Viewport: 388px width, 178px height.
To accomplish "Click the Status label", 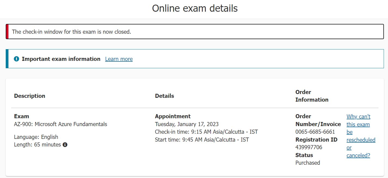I will click(304, 155).
